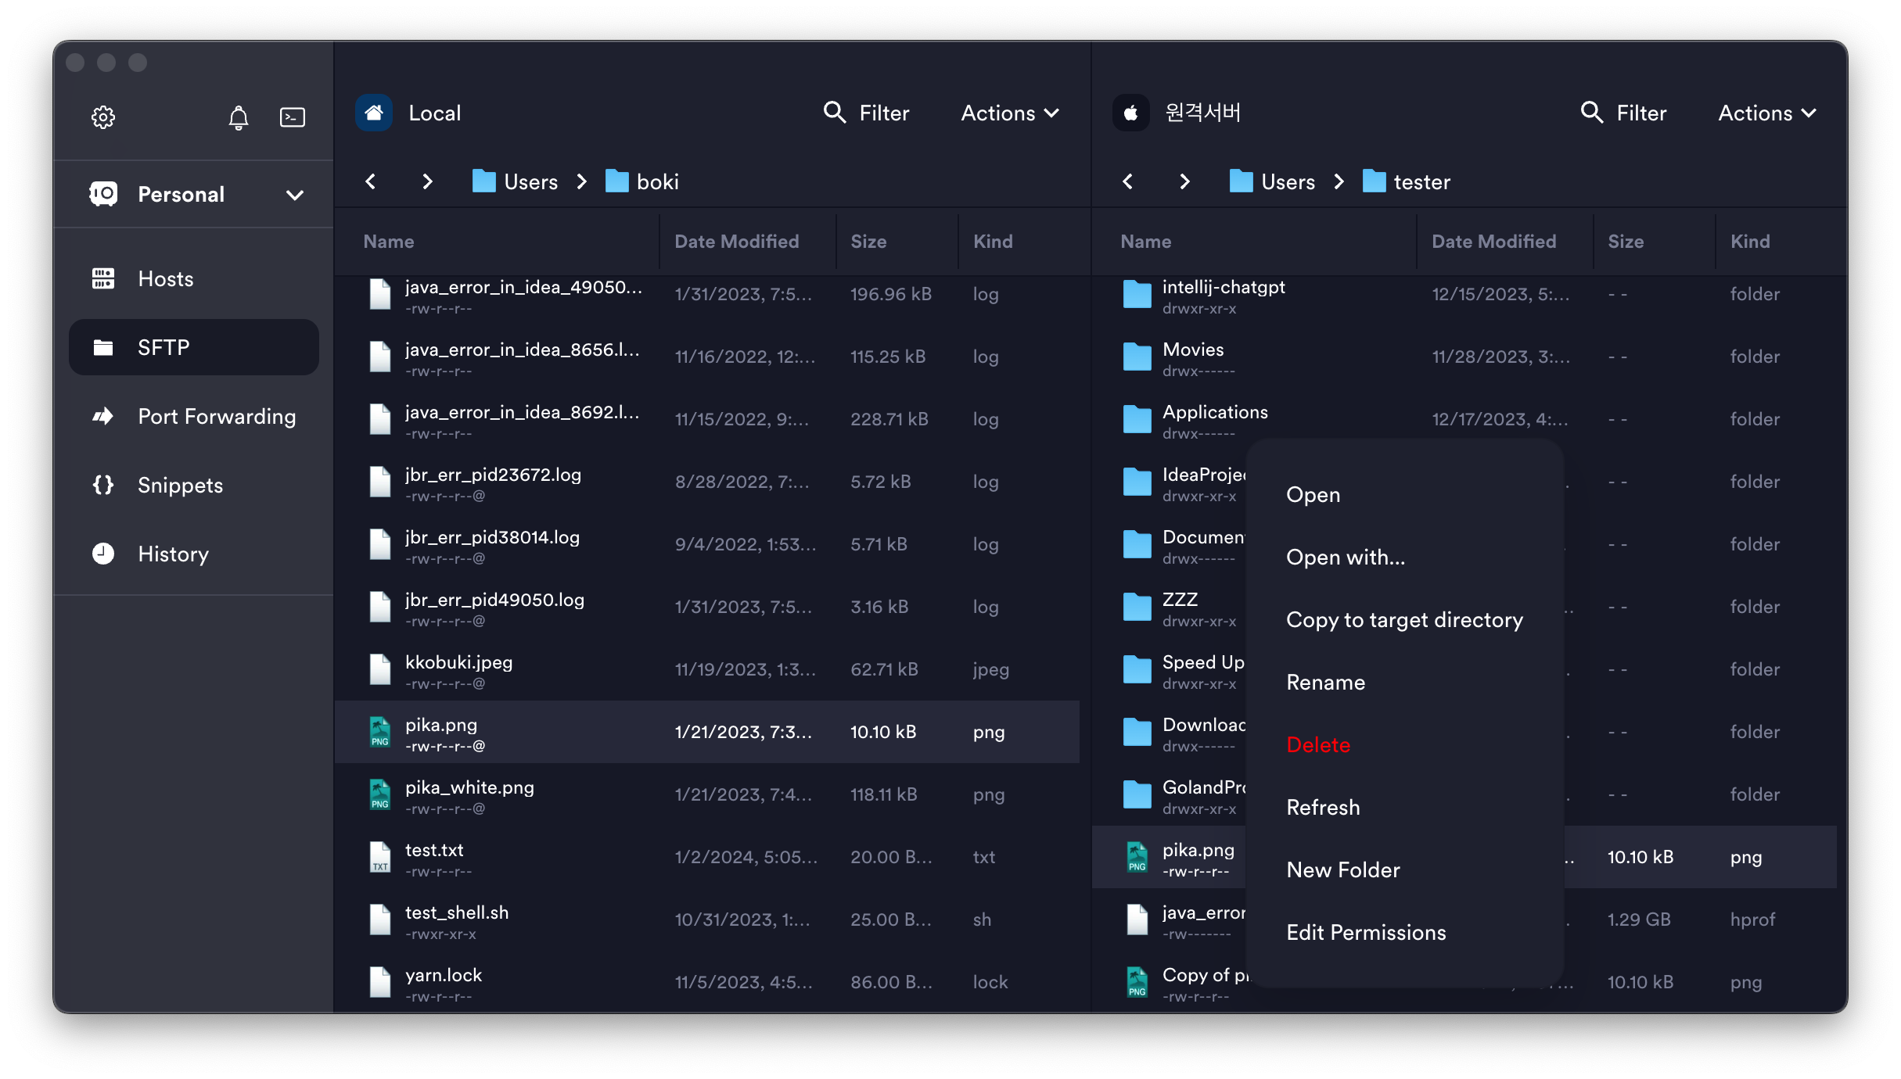
Task: Open the remote pane Actions dropdown
Action: [1766, 113]
